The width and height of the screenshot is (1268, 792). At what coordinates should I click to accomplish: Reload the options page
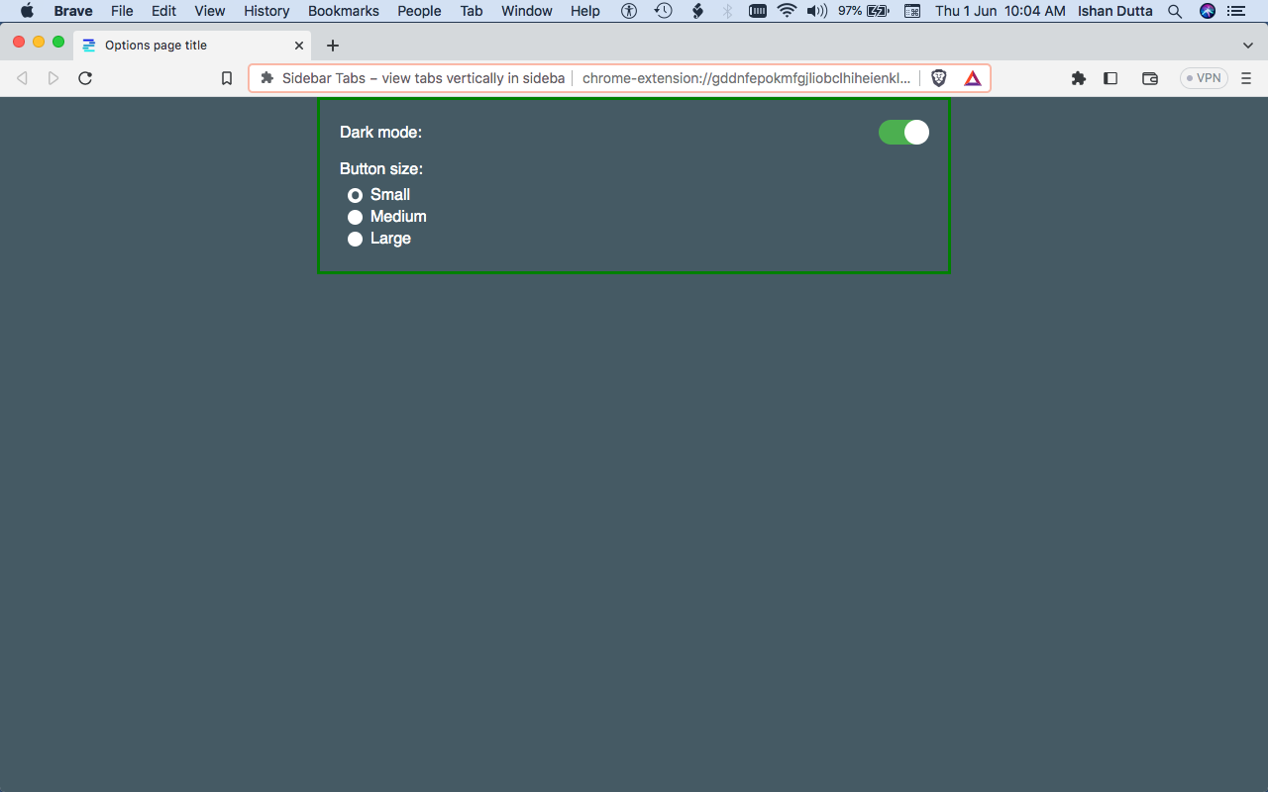(85, 77)
